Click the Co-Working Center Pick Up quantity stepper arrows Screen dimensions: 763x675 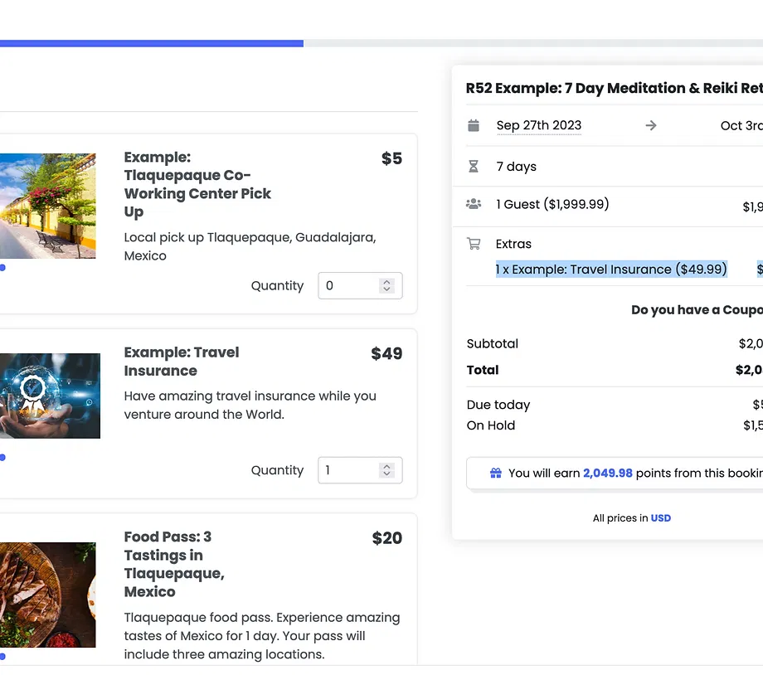(386, 285)
